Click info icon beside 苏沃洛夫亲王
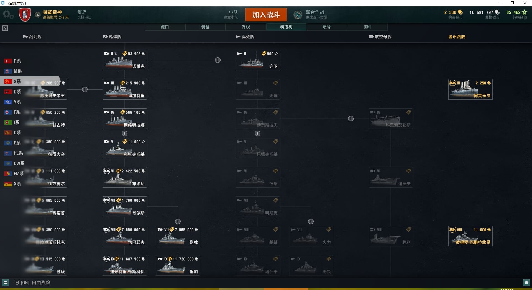 tap(85, 89)
